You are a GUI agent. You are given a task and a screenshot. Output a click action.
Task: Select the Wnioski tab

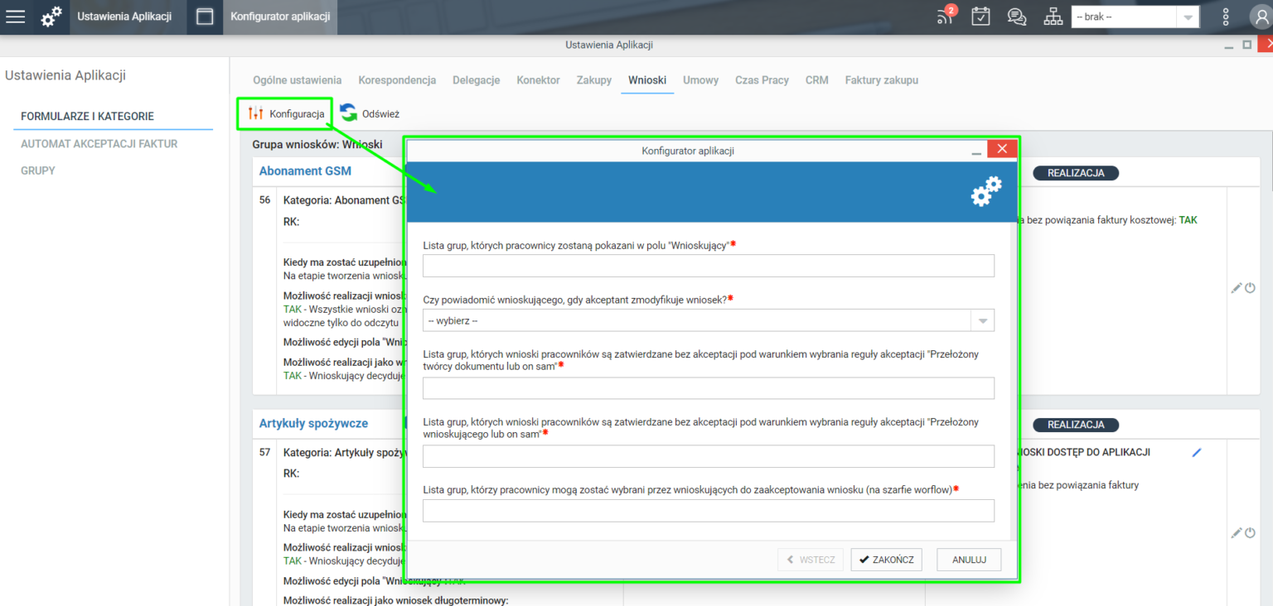pos(647,80)
